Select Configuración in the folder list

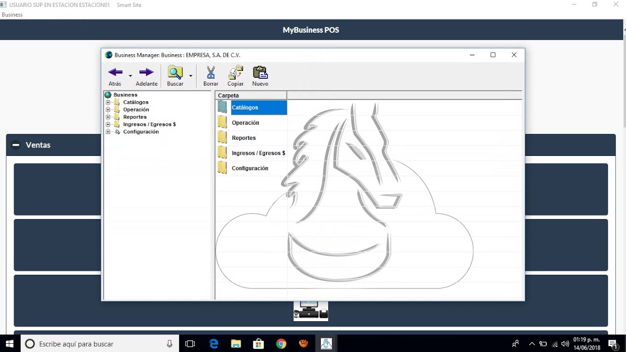pyautogui.click(x=250, y=168)
